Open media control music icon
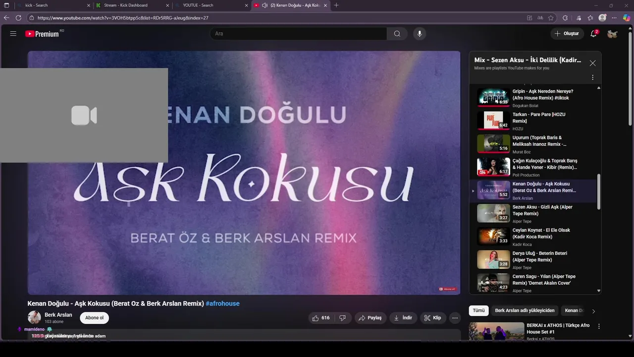634x357 pixels. tap(579, 18)
